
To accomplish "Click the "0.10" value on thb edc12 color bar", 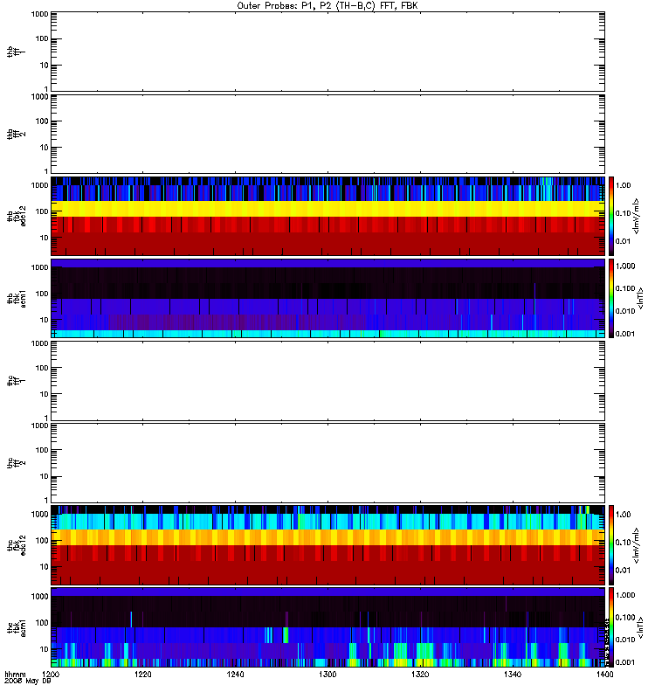I will (623, 213).
